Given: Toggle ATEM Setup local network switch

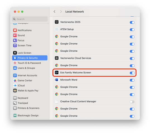Looking at the screenshot, I should [x=132, y=30].
